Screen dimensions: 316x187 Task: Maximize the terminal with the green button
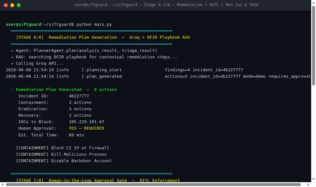(19, 5)
